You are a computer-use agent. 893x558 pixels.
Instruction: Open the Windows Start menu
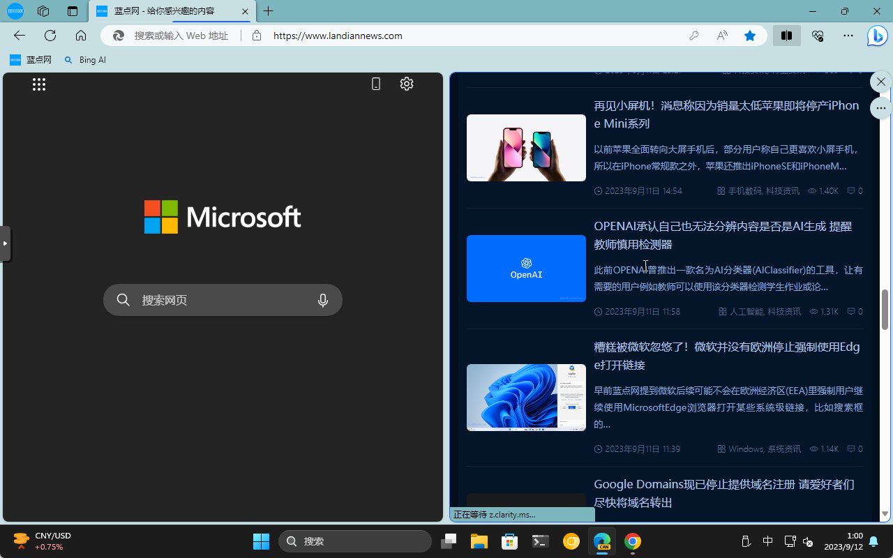(x=261, y=541)
